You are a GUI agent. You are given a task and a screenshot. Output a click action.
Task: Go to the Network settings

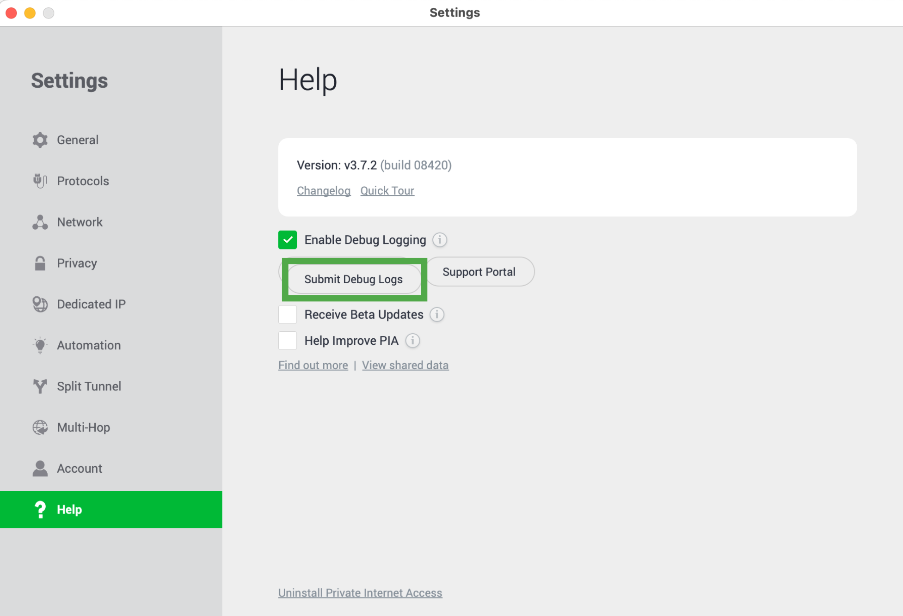pyautogui.click(x=111, y=222)
